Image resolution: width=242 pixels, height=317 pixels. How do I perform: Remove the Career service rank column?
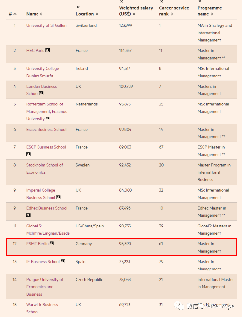162,2
